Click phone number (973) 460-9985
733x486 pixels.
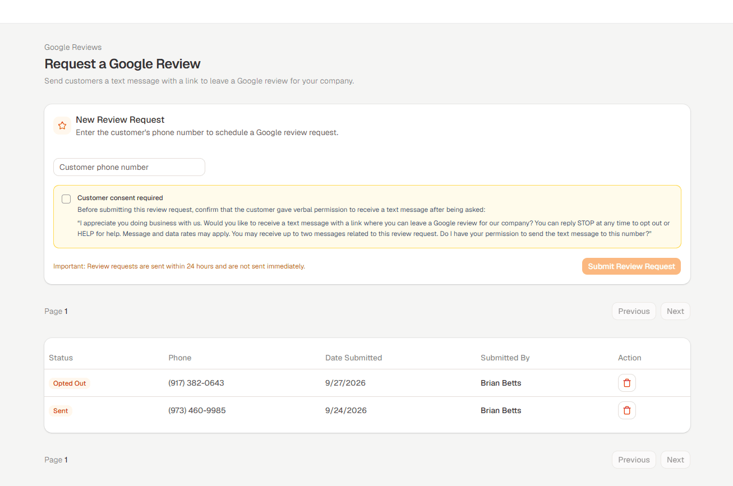pyautogui.click(x=197, y=411)
